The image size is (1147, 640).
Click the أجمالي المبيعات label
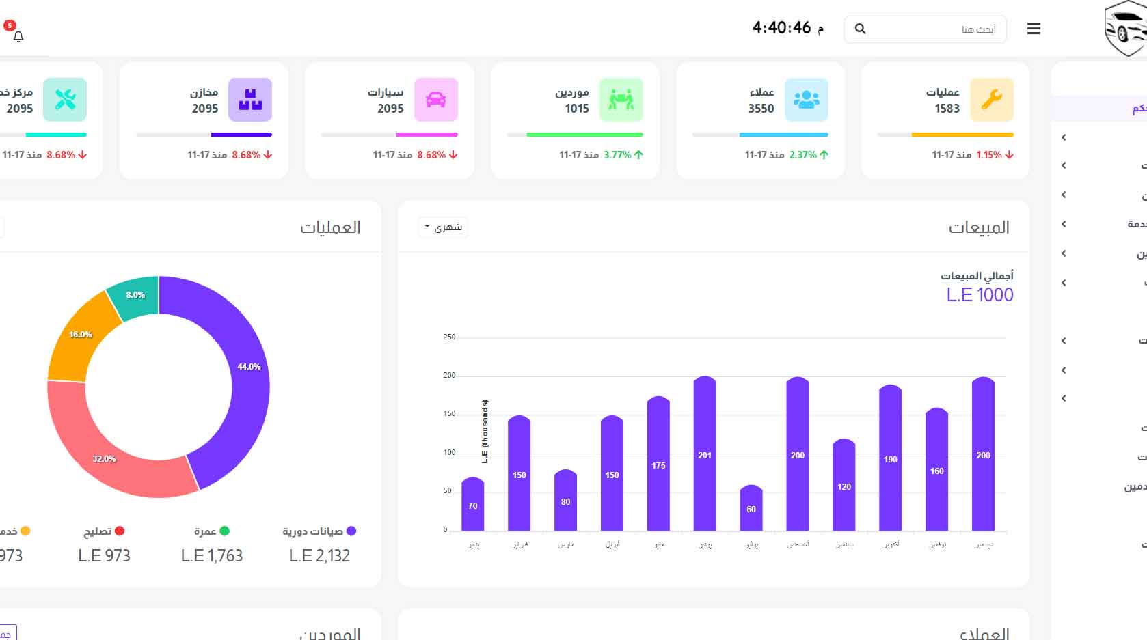(x=977, y=275)
